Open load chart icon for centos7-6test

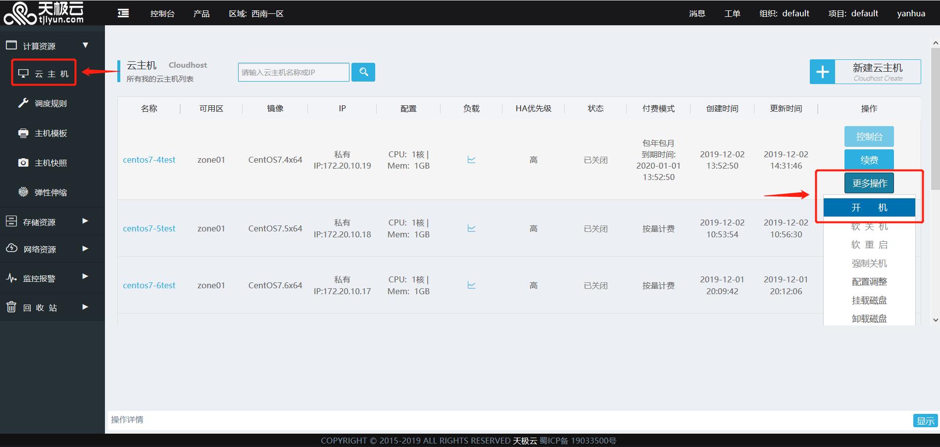click(471, 285)
